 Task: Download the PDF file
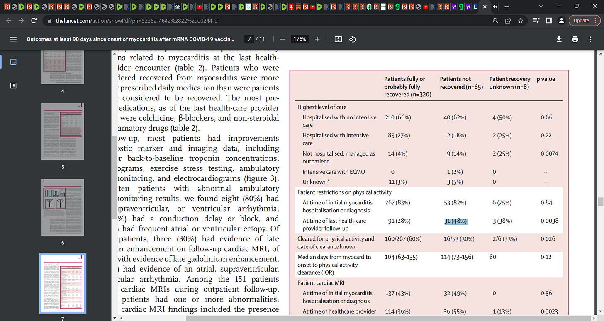[x=559, y=39]
